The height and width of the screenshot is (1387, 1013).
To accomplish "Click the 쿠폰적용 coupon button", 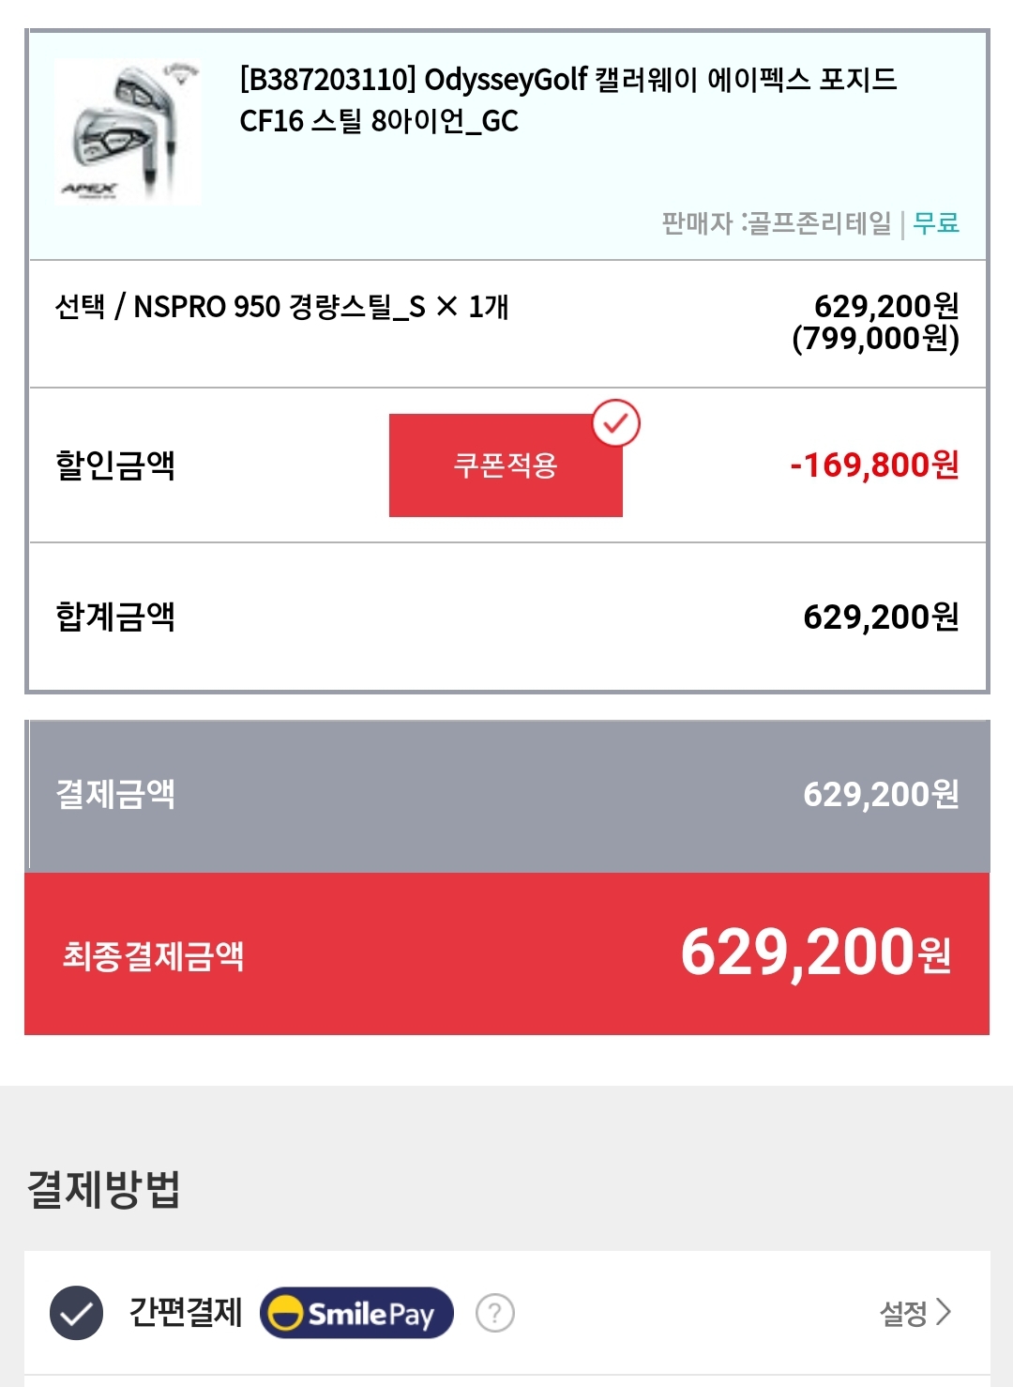I will (x=506, y=465).
